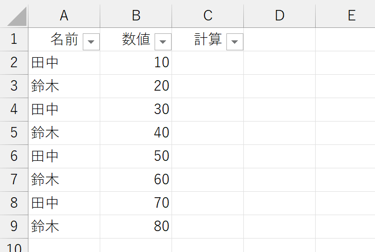This screenshot has height=252, width=375.
Task: Click cell B9 with value 80
Action: (136, 227)
